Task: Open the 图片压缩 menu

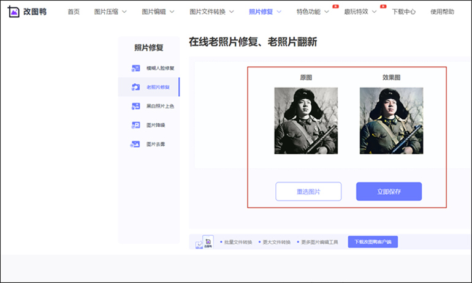Action: 106,12
